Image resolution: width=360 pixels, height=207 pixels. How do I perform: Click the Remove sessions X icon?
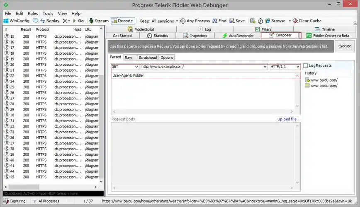(65, 21)
